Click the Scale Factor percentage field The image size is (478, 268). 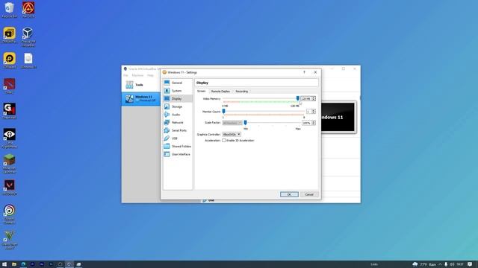307,123
